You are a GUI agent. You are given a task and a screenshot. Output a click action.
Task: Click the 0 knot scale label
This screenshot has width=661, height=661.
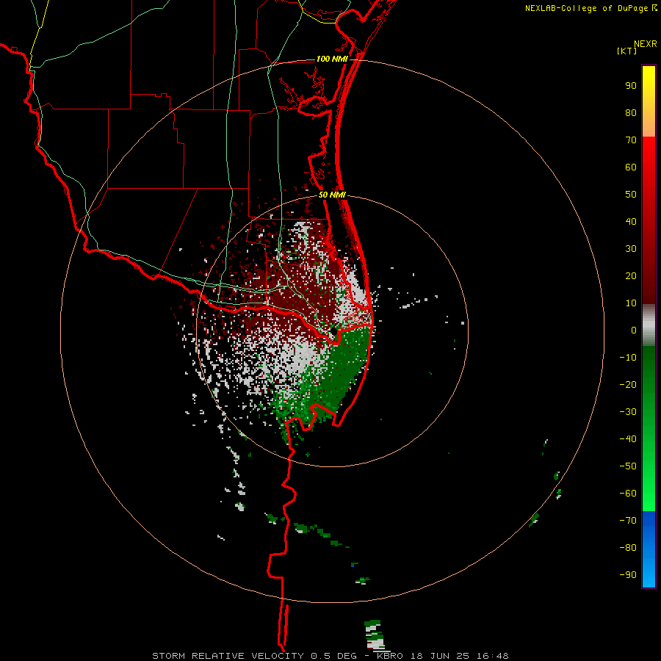(634, 330)
